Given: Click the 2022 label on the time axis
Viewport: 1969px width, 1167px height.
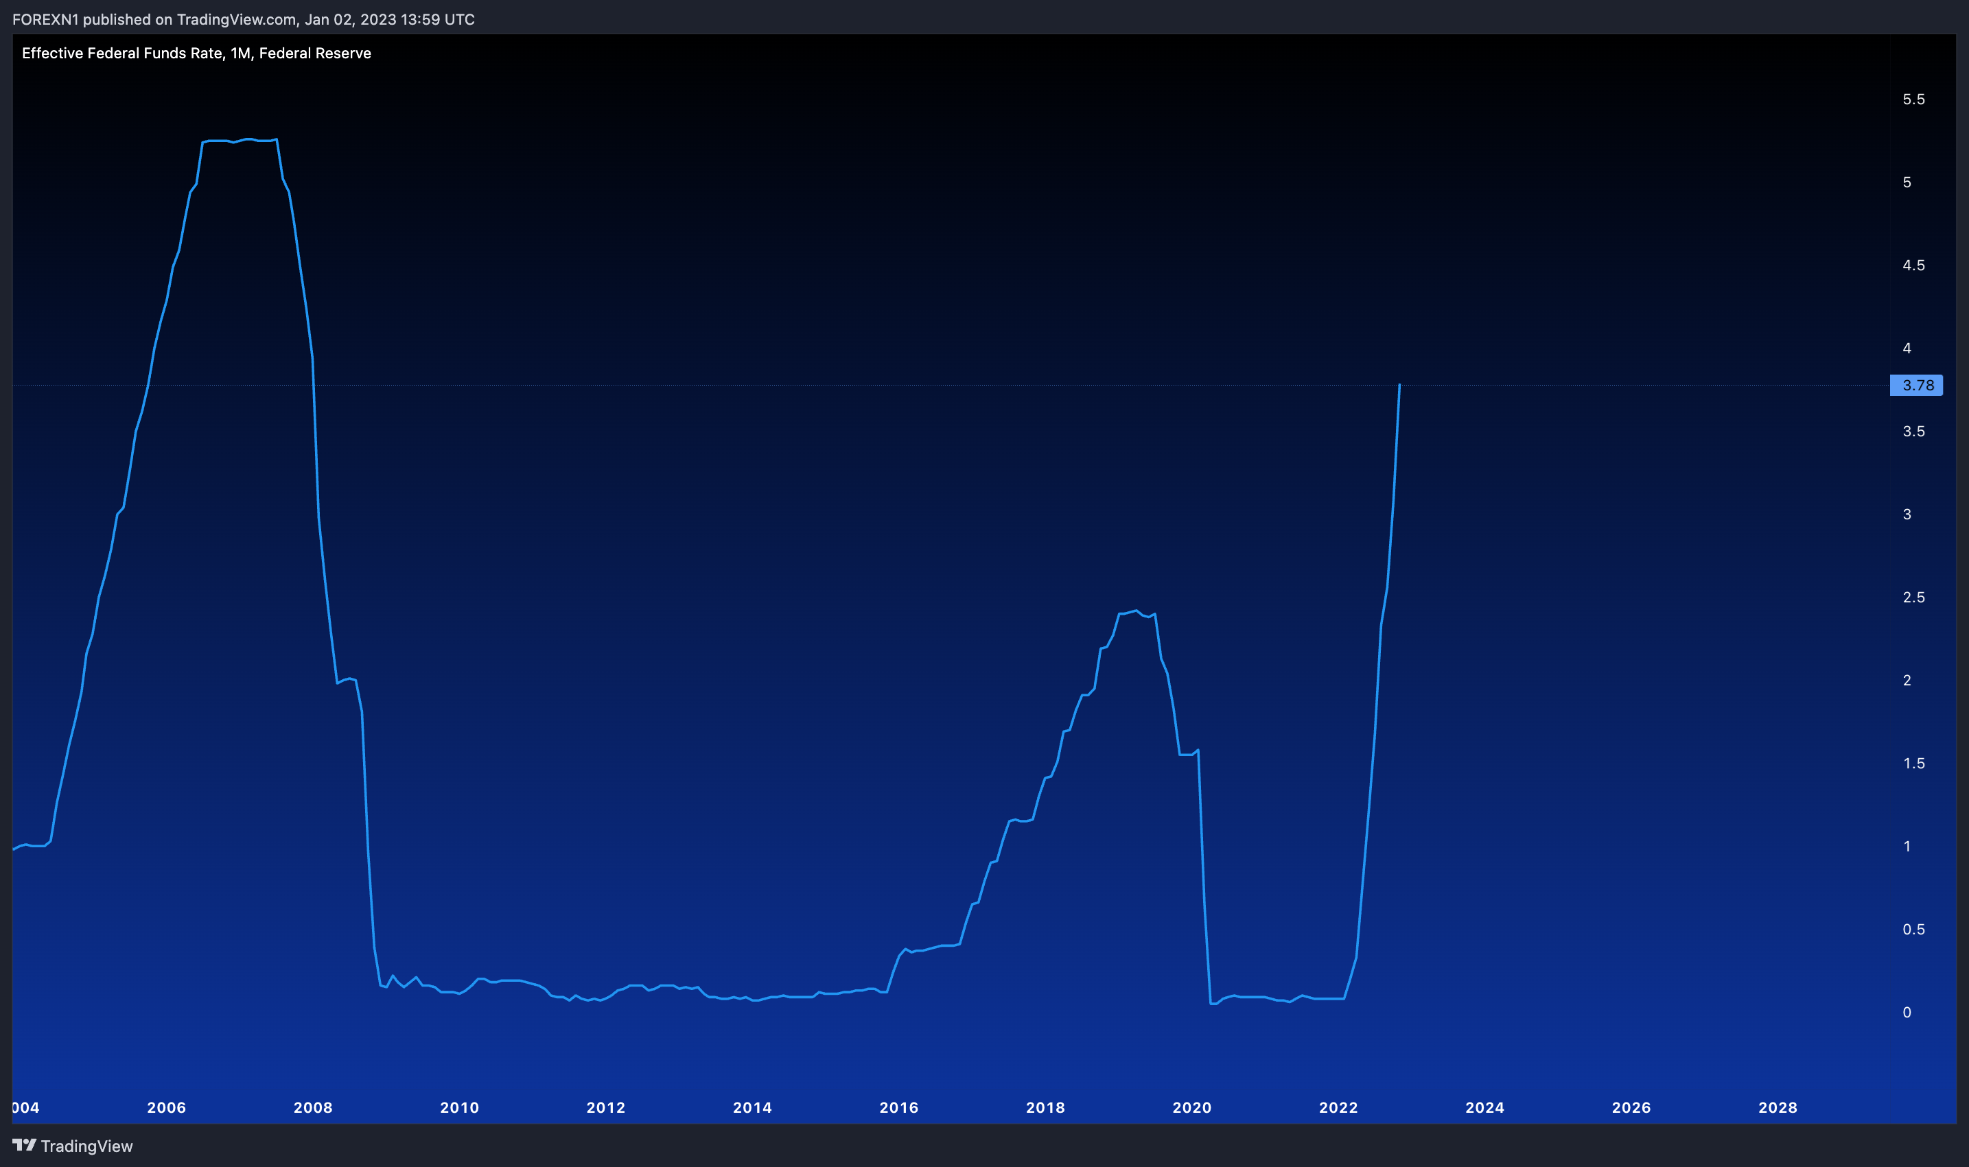Looking at the screenshot, I should pos(1339,1107).
